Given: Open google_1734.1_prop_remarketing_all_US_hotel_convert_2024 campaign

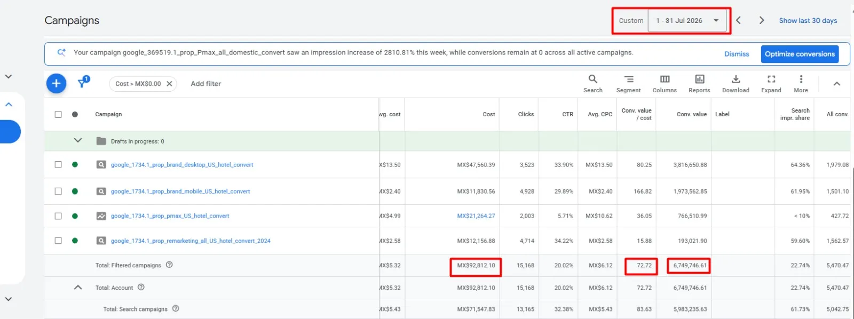Looking at the screenshot, I should point(191,241).
